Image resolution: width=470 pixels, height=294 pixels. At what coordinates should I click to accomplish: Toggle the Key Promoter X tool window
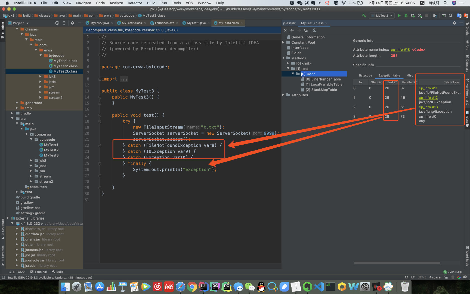pos(467,92)
